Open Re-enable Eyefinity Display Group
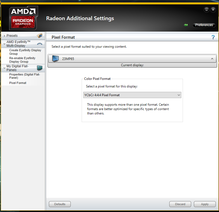219x212 pixels. pos(22,60)
